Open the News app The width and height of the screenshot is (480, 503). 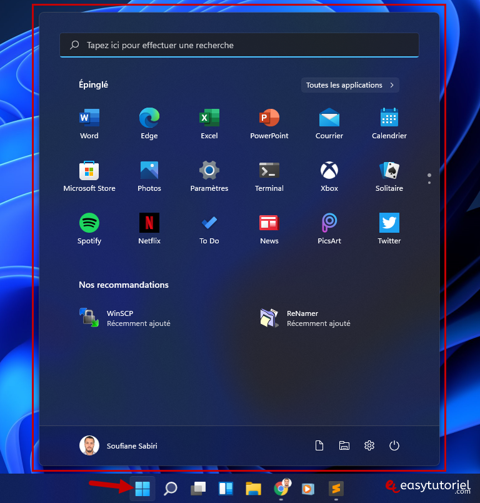tap(269, 229)
